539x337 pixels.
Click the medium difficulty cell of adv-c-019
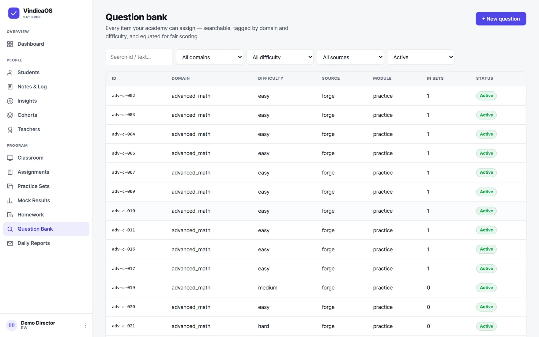[x=268, y=288]
